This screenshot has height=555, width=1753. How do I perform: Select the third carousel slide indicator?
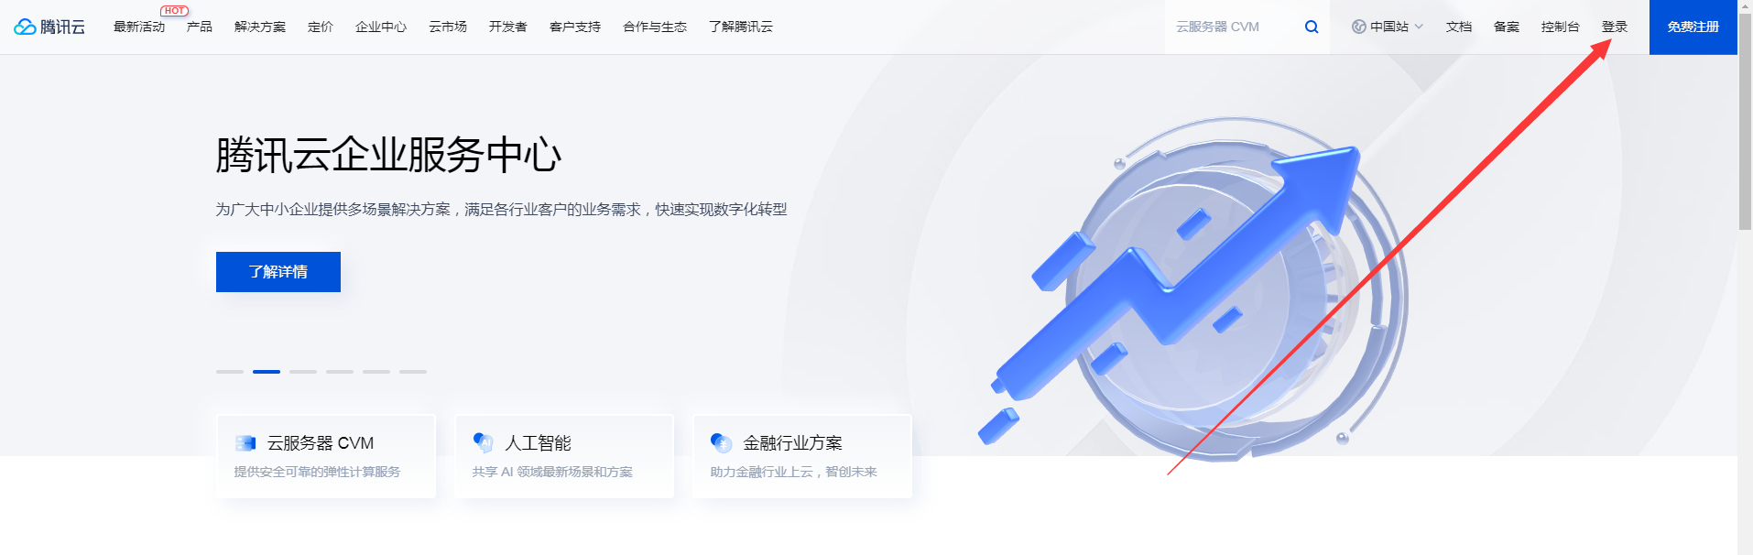click(303, 372)
